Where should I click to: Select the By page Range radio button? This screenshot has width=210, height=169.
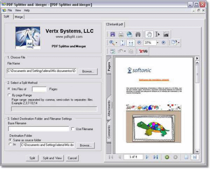(x=9, y=95)
